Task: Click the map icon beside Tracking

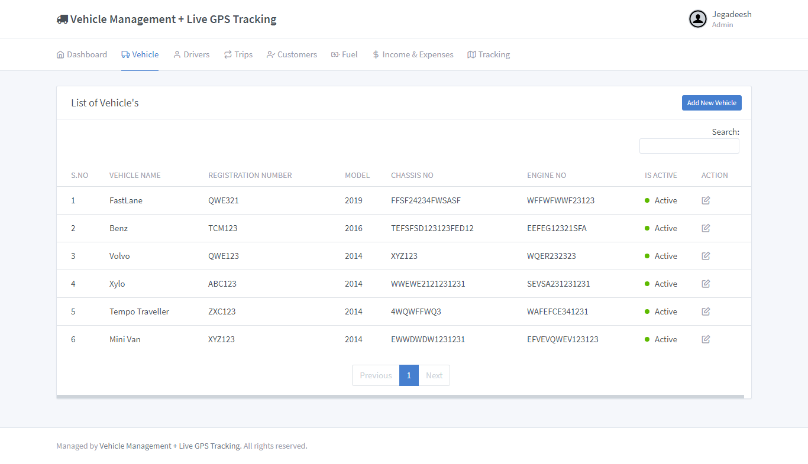Action: [471, 54]
